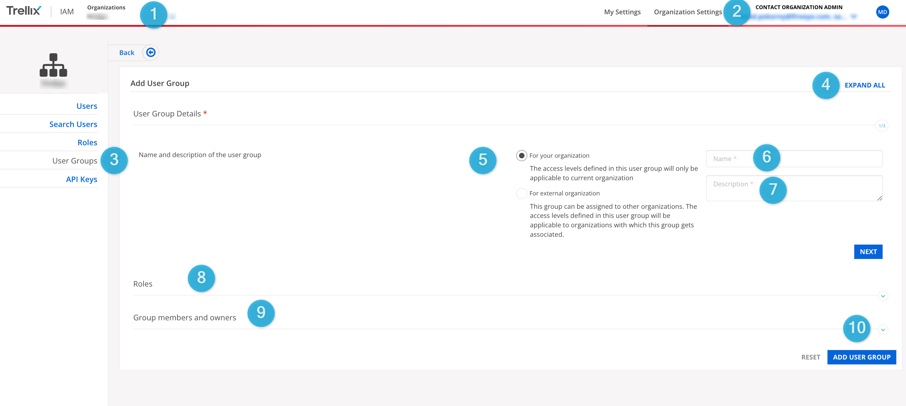Open Organization Settings
Screen dimensions: 906x406
pyautogui.click(x=688, y=12)
